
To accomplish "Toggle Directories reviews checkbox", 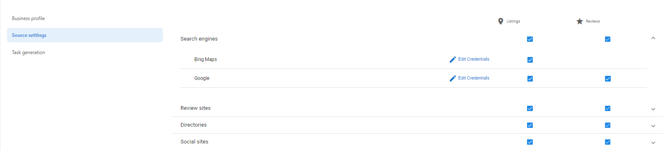I will (608, 125).
